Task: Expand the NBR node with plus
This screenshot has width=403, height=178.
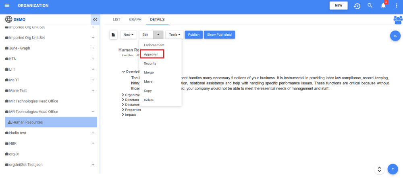Action: click(x=93, y=143)
